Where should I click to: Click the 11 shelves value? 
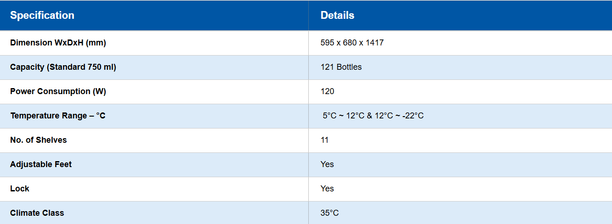point(324,140)
